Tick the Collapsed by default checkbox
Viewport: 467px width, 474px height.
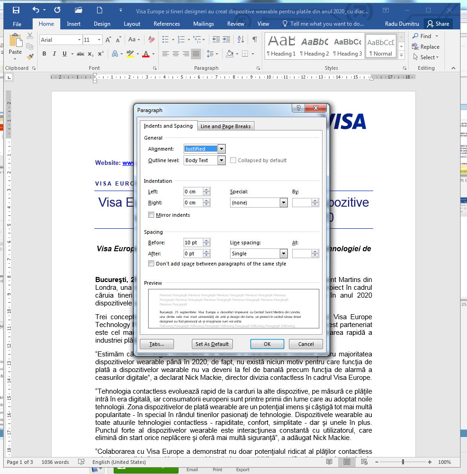pos(233,160)
